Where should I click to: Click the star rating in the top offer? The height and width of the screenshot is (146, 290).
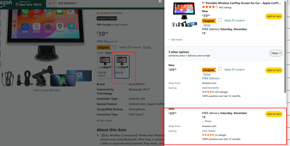click(210, 7)
